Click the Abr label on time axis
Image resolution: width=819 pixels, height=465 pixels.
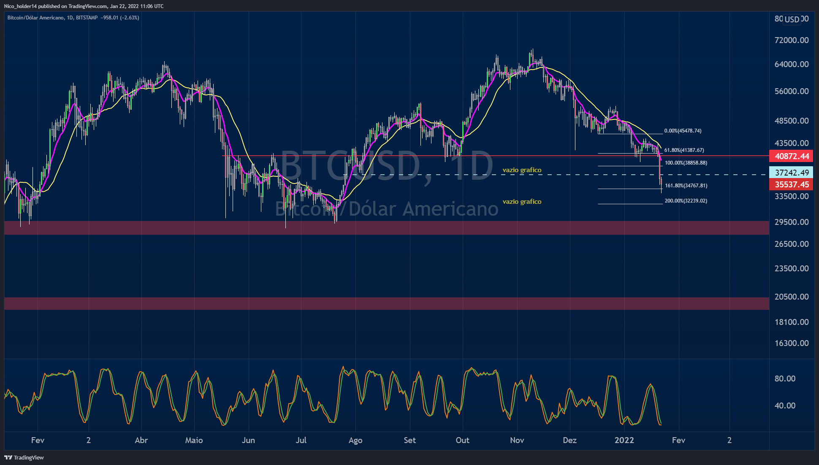[141, 440]
